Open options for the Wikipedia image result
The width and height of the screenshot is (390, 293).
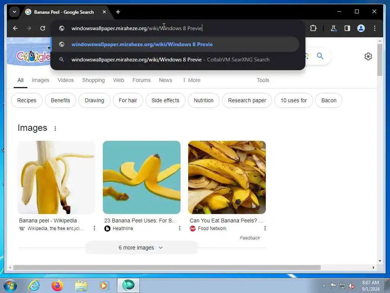tap(94, 228)
